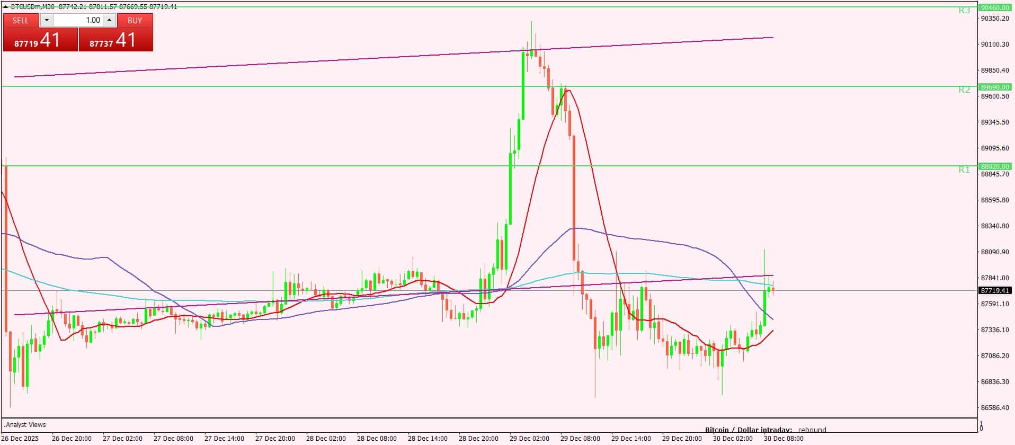Click the 87086.20 price axis value
Viewport: 1015px width, 445px height.
[x=995, y=355]
